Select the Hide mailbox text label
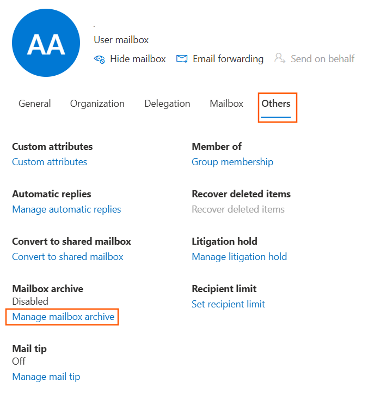 tap(138, 59)
